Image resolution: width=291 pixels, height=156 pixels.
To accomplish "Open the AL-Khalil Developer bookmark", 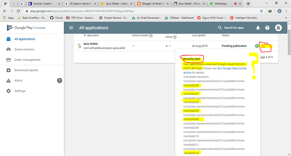I will click(146, 18).
